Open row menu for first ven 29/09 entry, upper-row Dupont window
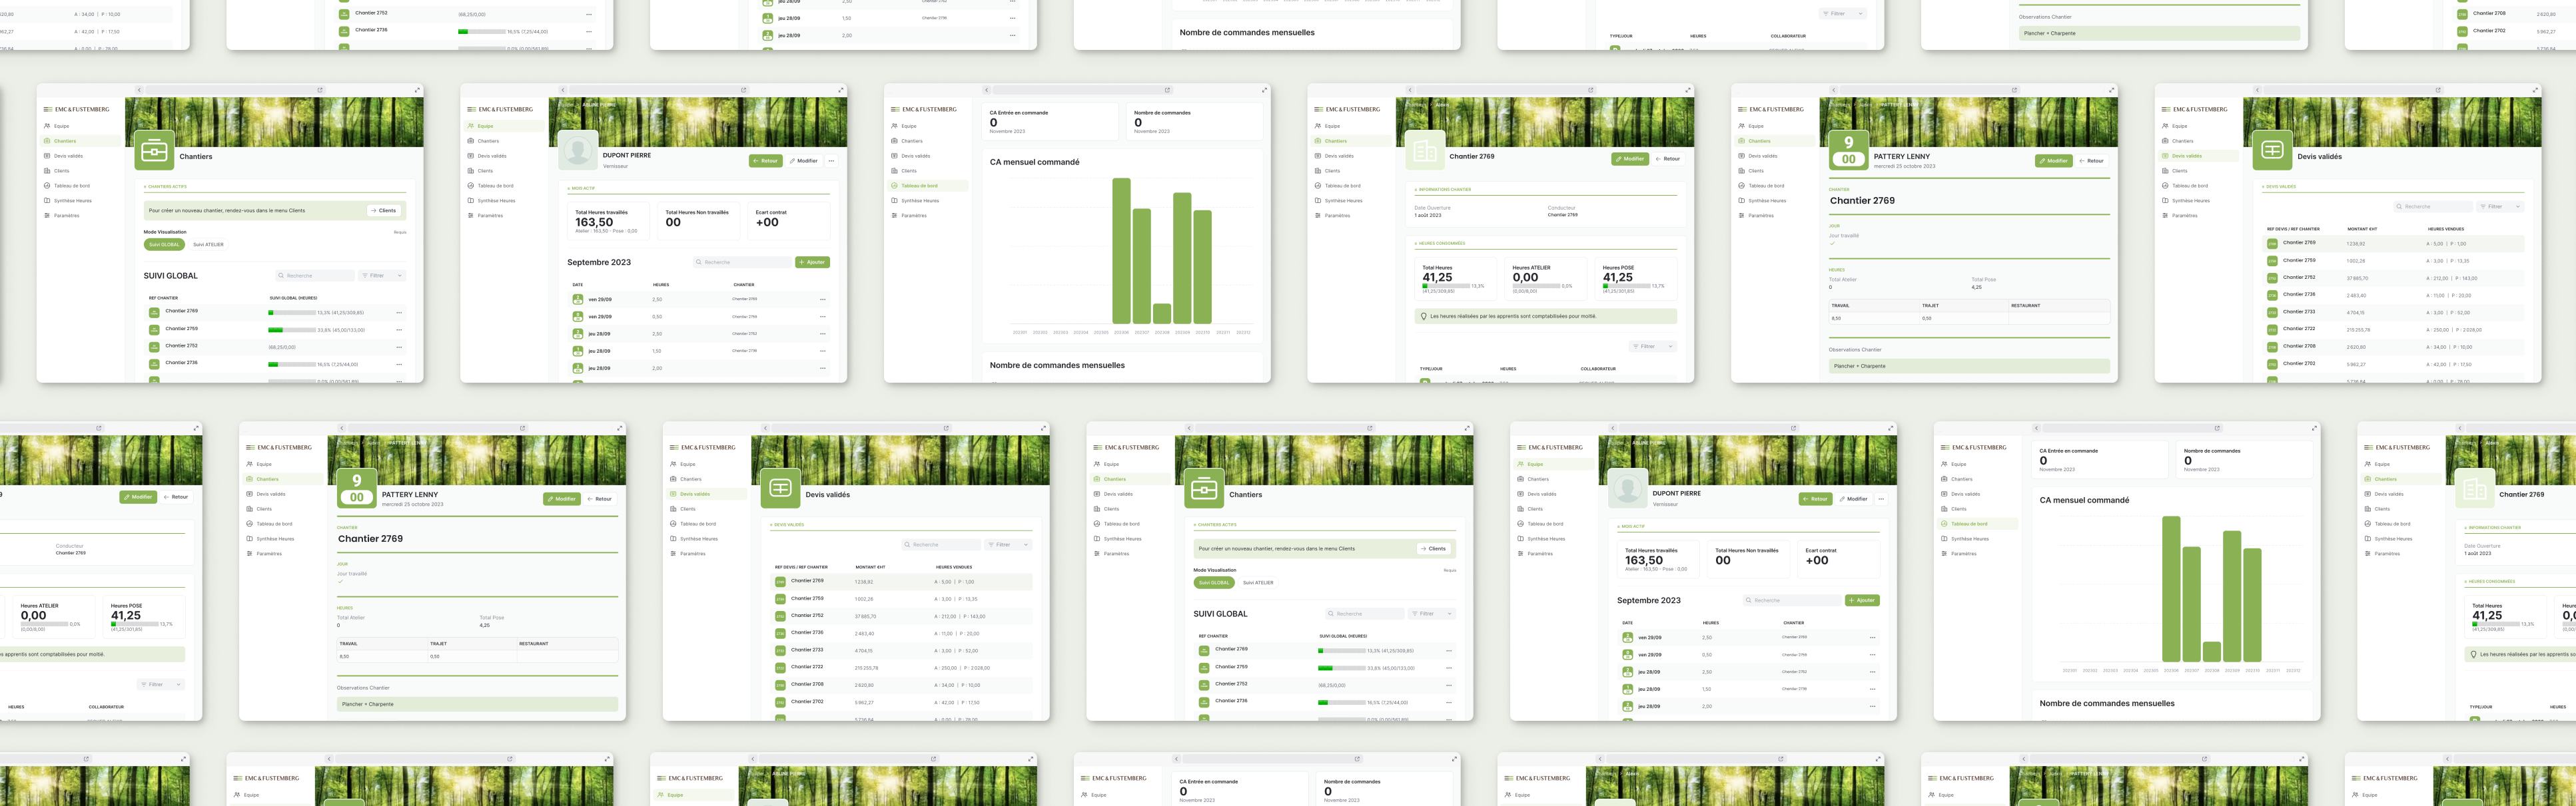Screen dimensions: 2576x806 click(823, 300)
